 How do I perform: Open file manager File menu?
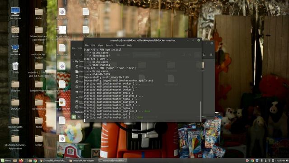(74, 48)
